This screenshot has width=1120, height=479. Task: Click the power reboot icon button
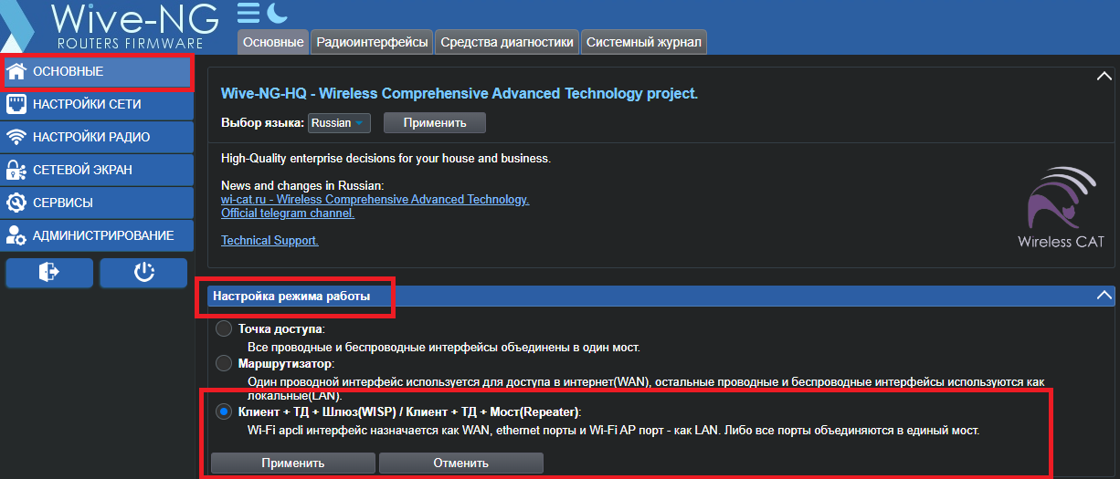144,272
